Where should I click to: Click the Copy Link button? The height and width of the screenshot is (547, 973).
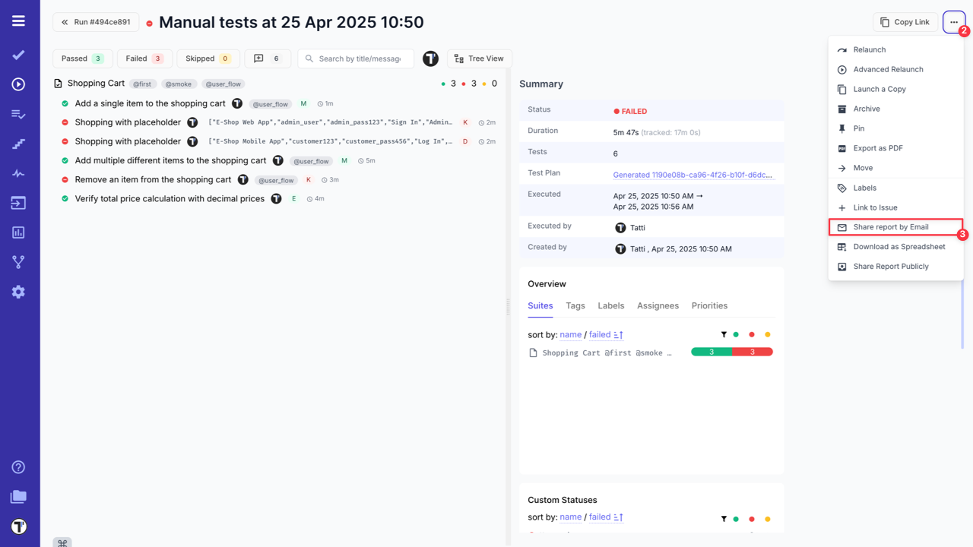[905, 21]
